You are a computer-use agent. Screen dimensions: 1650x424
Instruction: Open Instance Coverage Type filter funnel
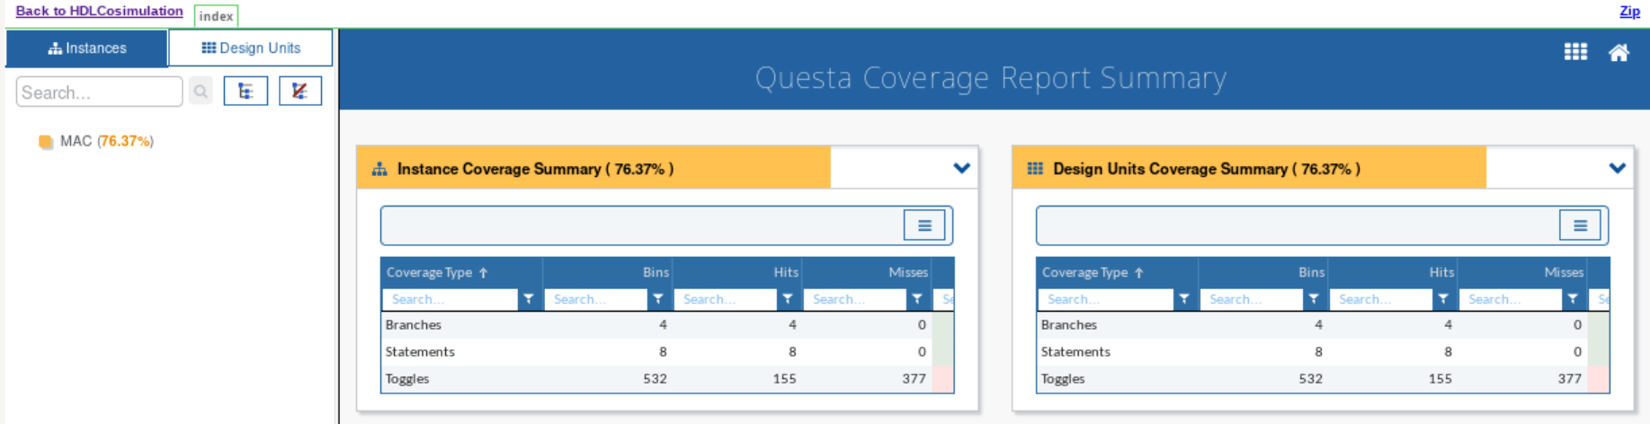529,299
